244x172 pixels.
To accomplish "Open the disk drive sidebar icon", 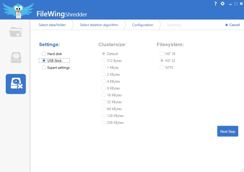I will (x=16, y=58).
